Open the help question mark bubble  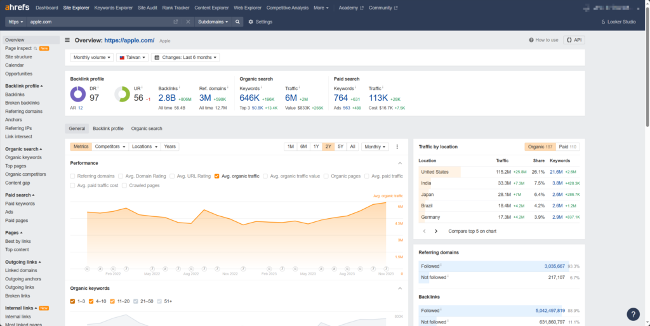pyautogui.click(x=633, y=314)
